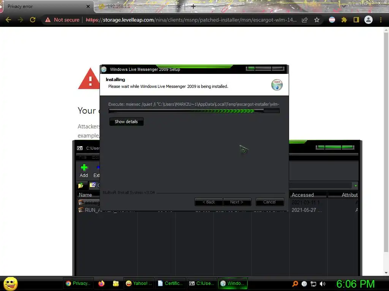Close the Privacy error tab
This screenshot has width=389, height=291.
pos(88,6)
